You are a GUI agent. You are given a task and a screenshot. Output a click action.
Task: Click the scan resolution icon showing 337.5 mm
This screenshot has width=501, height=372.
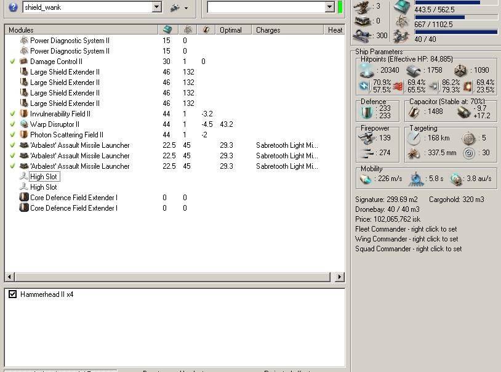pos(414,153)
